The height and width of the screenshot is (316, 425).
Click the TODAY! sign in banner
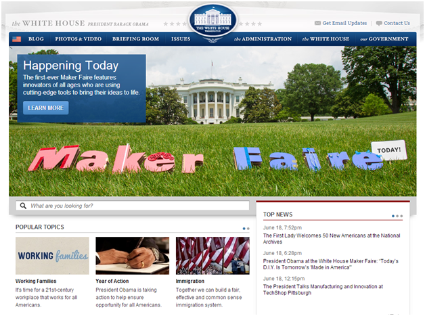[389, 150]
